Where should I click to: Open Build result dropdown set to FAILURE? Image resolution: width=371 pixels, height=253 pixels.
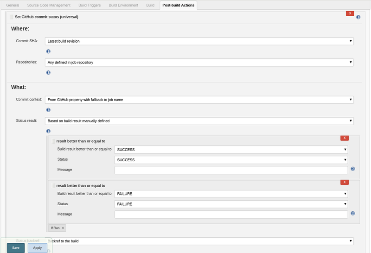(231, 194)
